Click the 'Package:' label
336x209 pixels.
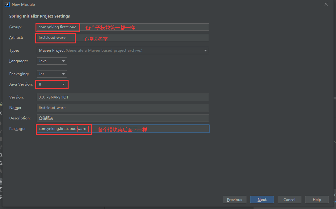coord(17,129)
